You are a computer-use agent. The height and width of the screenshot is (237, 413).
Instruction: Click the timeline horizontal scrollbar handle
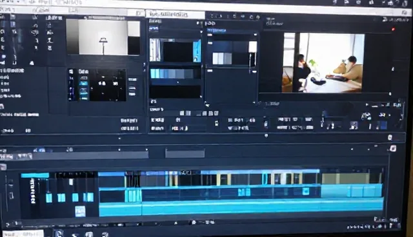[x=185, y=153]
